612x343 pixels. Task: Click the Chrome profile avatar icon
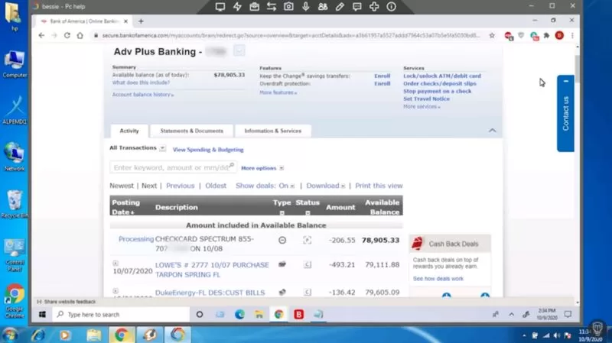pyautogui.click(x=559, y=35)
